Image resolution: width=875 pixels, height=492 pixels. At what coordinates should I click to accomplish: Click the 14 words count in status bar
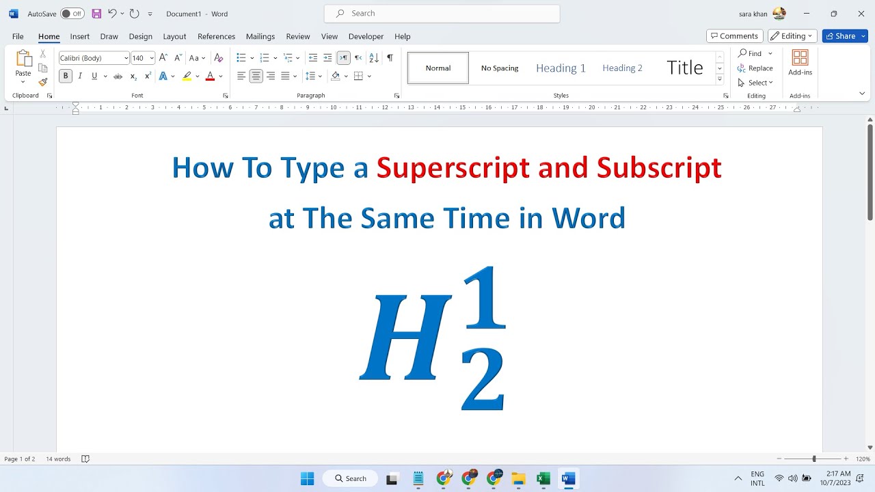click(x=58, y=459)
